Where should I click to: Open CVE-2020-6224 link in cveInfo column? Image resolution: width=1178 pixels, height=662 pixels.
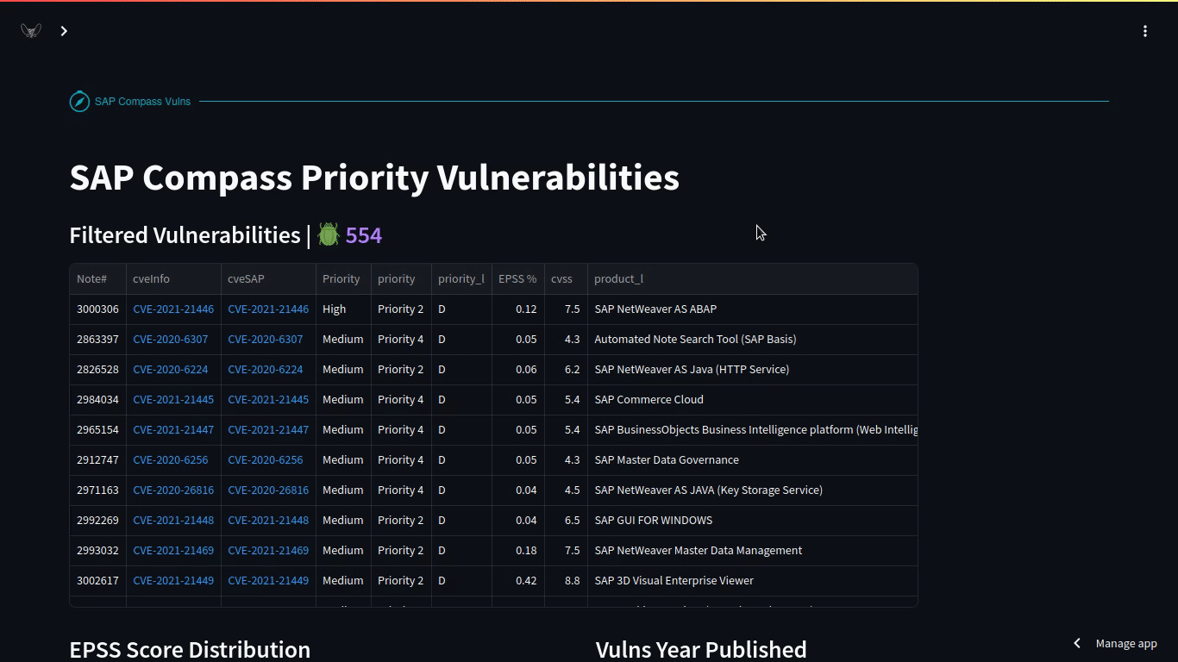coord(171,370)
